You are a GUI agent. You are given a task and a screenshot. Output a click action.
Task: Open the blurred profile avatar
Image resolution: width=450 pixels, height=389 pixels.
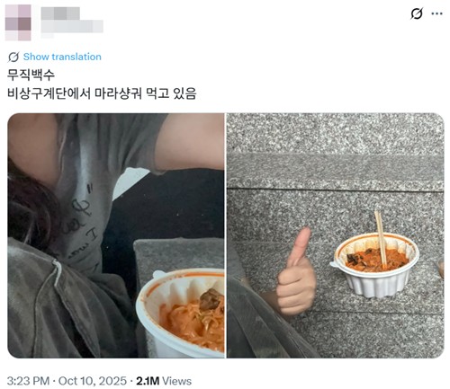point(18,22)
